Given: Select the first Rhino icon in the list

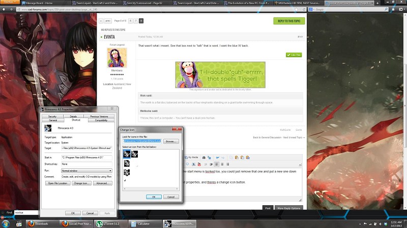Looking at the screenshot, I should coord(126,154).
